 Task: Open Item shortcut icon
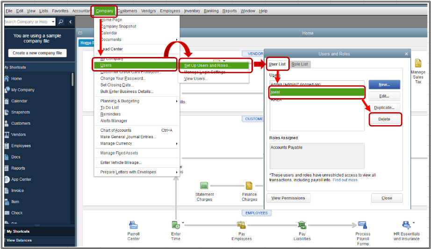(x=7, y=202)
